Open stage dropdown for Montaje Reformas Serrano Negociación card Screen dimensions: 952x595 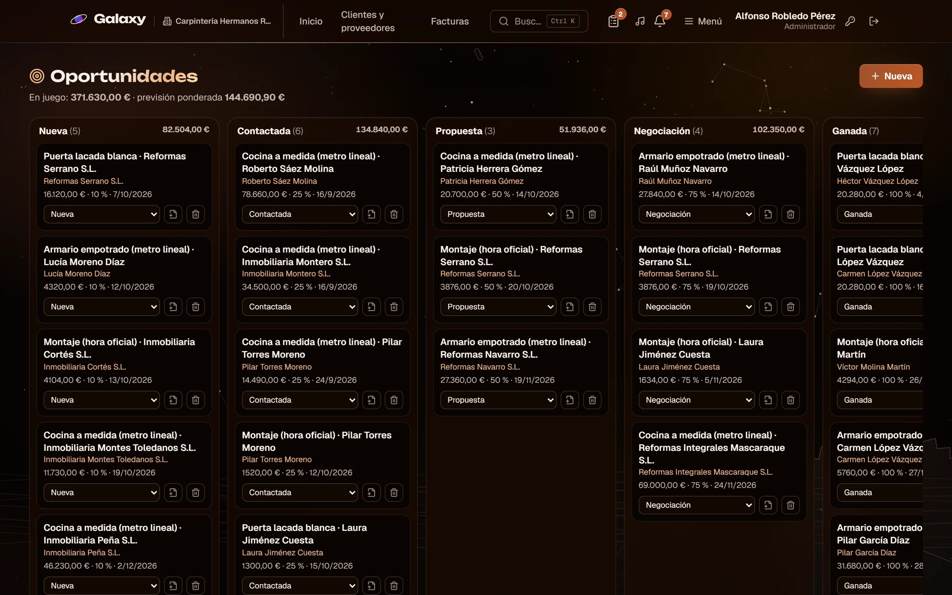pos(697,306)
